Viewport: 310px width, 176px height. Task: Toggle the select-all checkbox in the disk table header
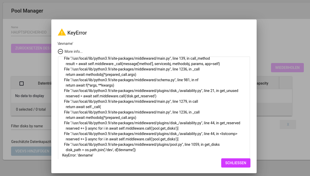[22, 83]
